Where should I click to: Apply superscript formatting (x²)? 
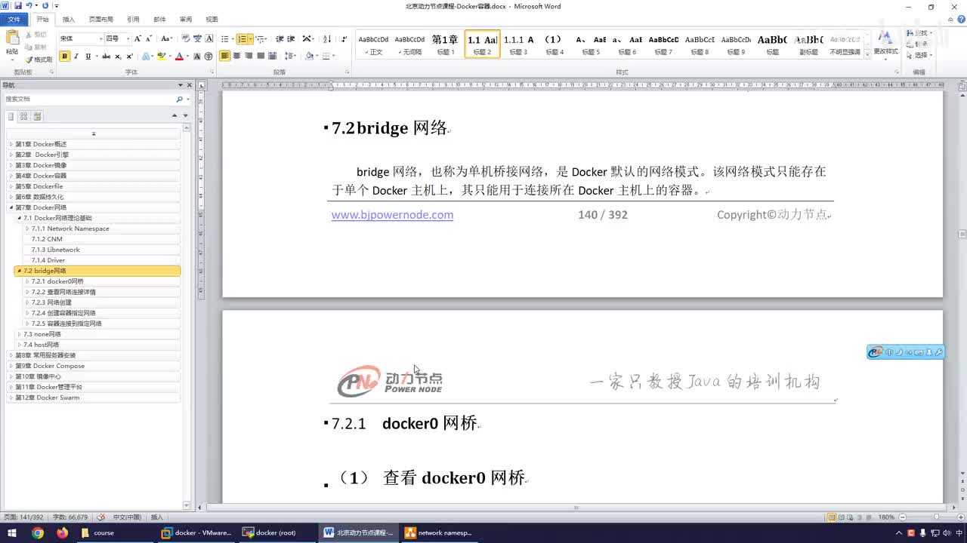coord(130,57)
